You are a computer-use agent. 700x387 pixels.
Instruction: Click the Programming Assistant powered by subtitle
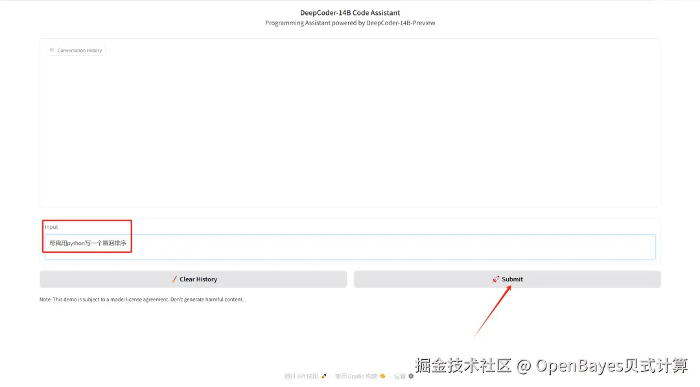coord(350,23)
